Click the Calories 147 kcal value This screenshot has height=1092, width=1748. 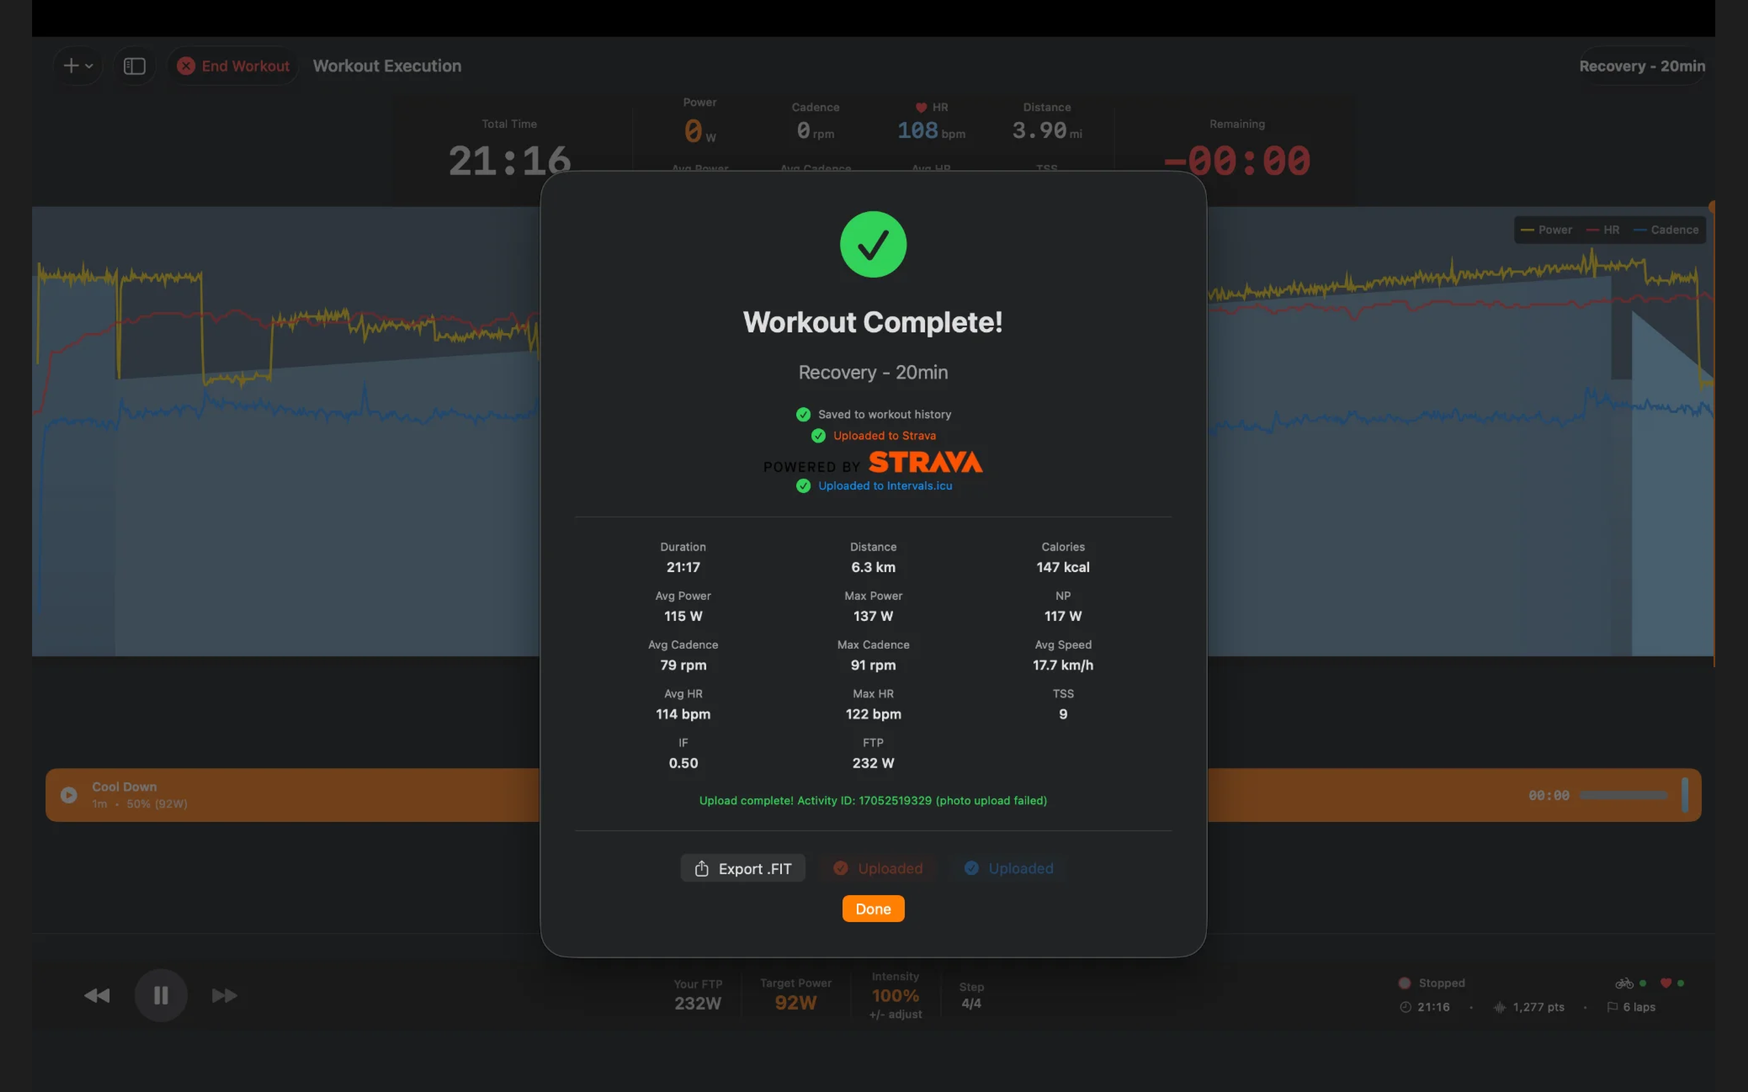click(1062, 567)
